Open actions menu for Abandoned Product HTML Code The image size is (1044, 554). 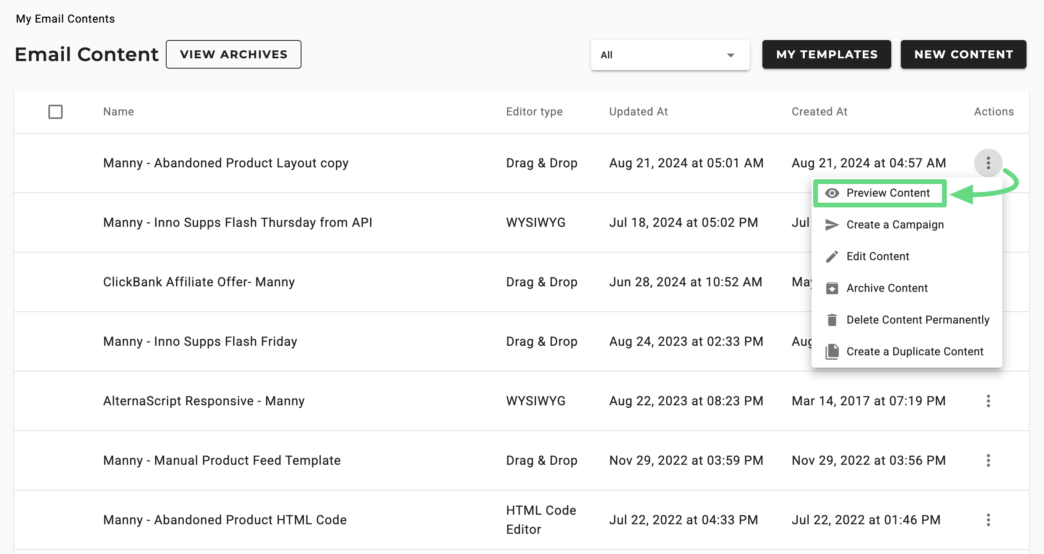(x=988, y=520)
